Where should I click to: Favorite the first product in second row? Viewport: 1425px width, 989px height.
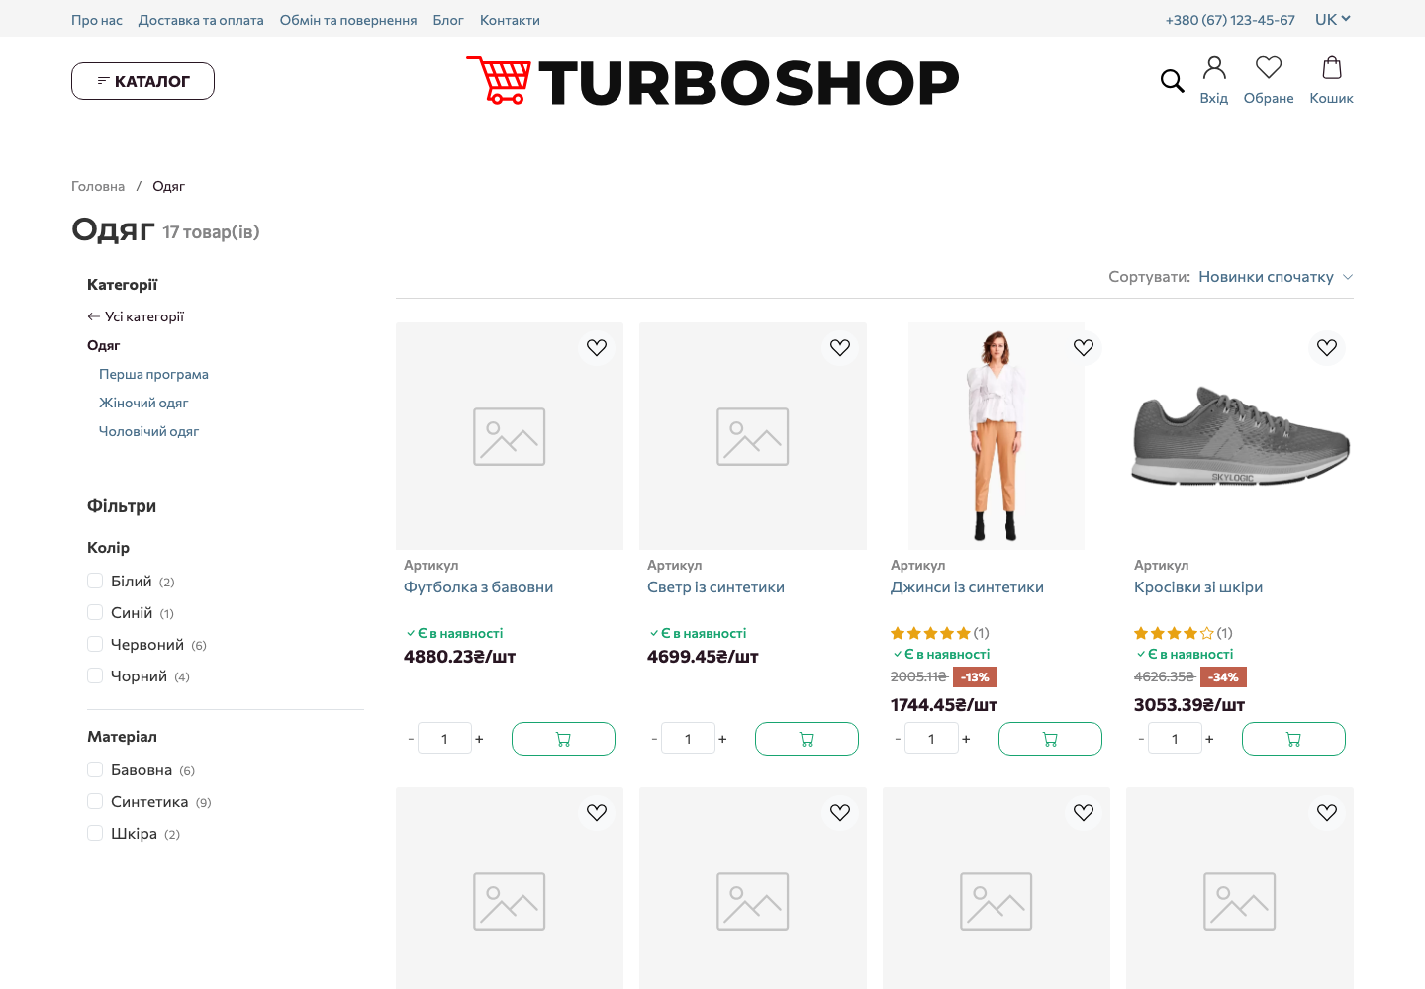click(597, 812)
